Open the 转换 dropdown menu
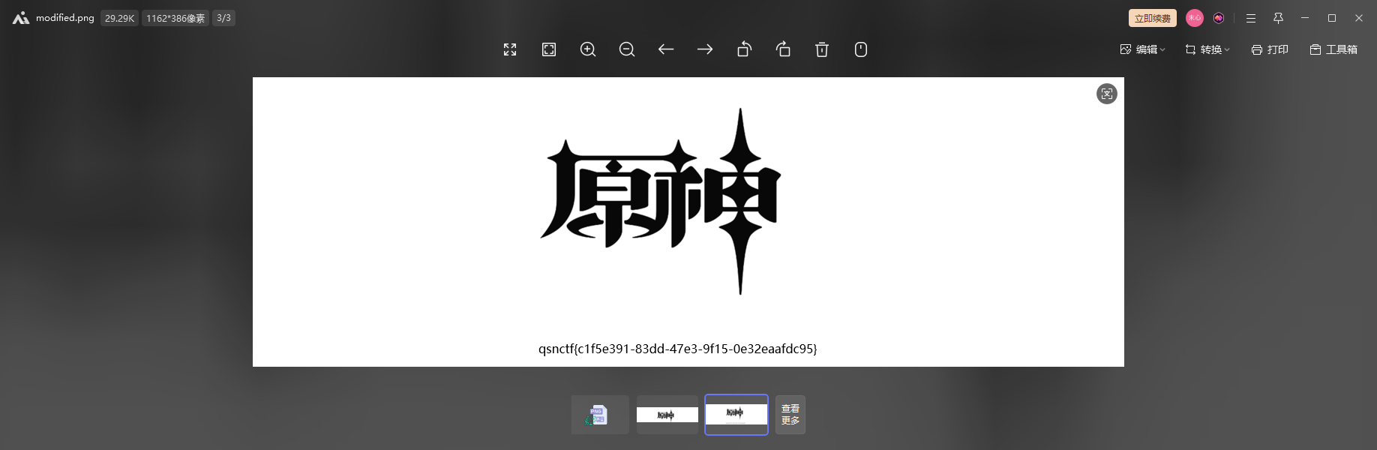This screenshot has height=450, width=1377. (1207, 49)
